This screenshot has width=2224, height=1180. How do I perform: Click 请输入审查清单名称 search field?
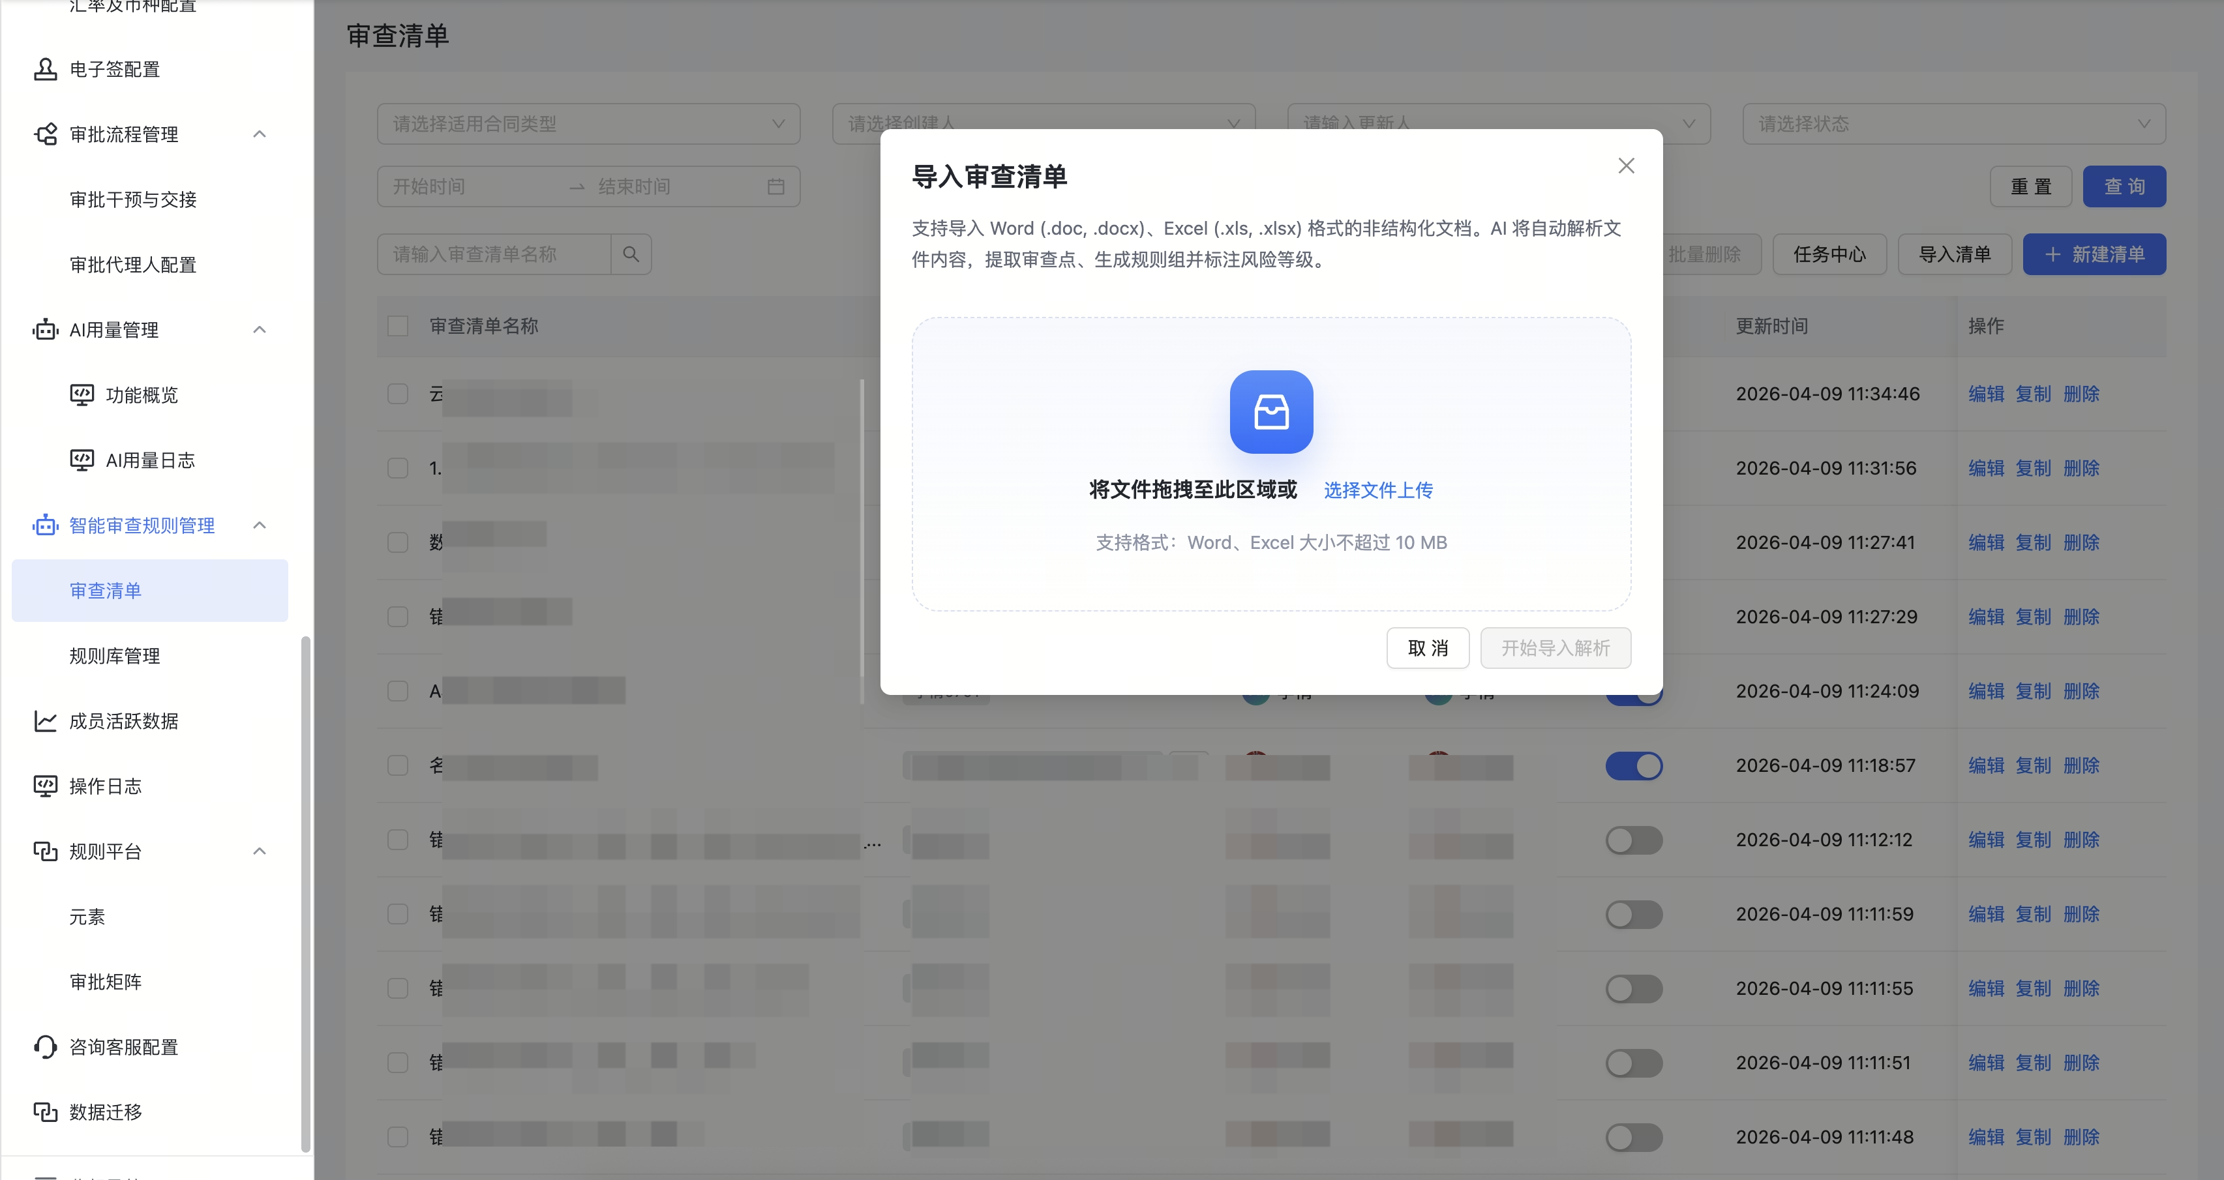pos(494,255)
